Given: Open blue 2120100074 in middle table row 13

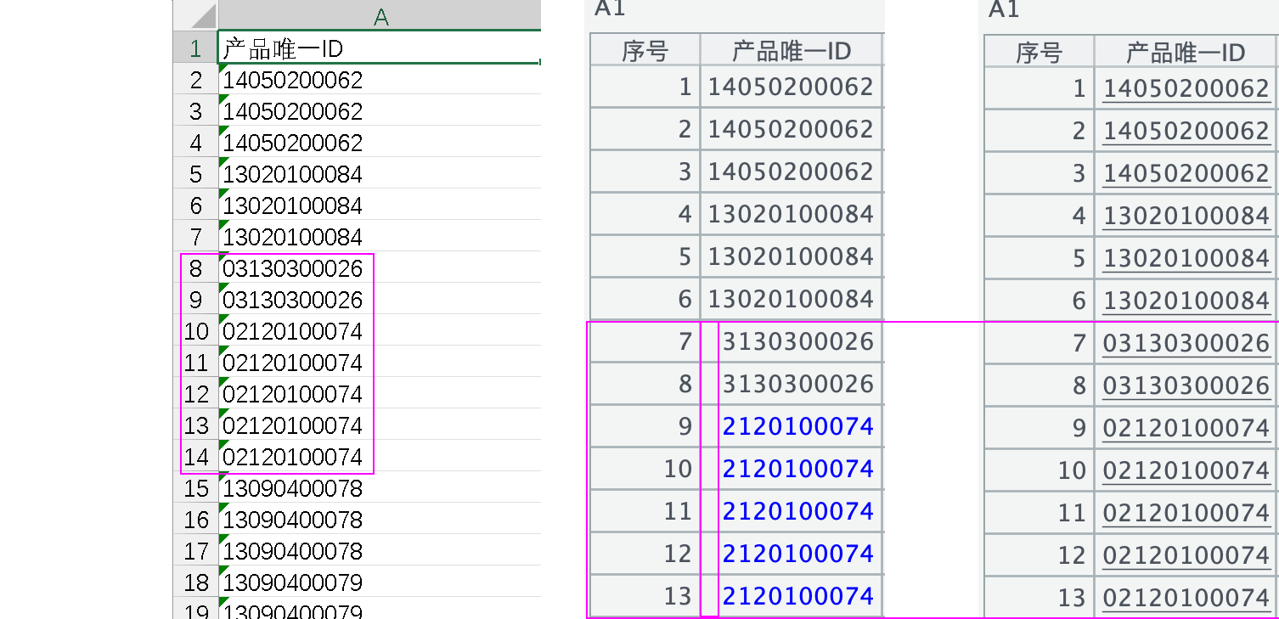Looking at the screenshot, I should [x=797, y=596].
